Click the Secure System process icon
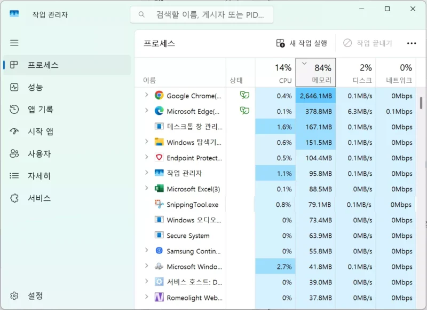This screenshot has height=310, width=427. pos(159,235)
